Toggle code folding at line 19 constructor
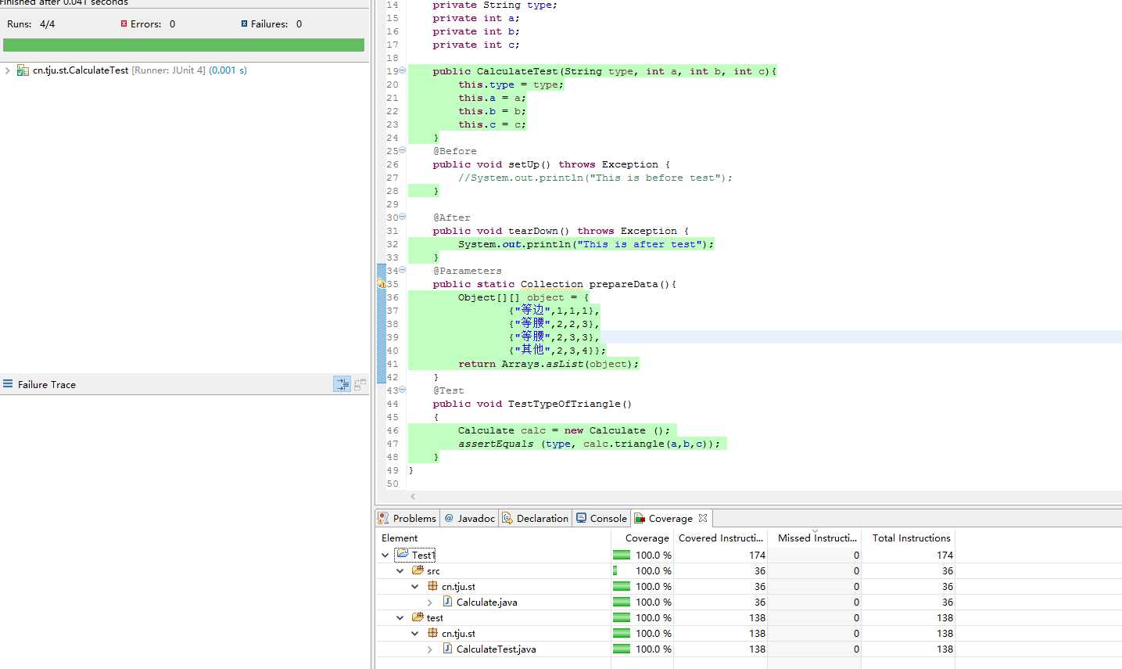 pos(403,70)
